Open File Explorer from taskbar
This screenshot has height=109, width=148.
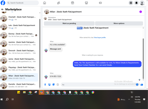(24, 92)
